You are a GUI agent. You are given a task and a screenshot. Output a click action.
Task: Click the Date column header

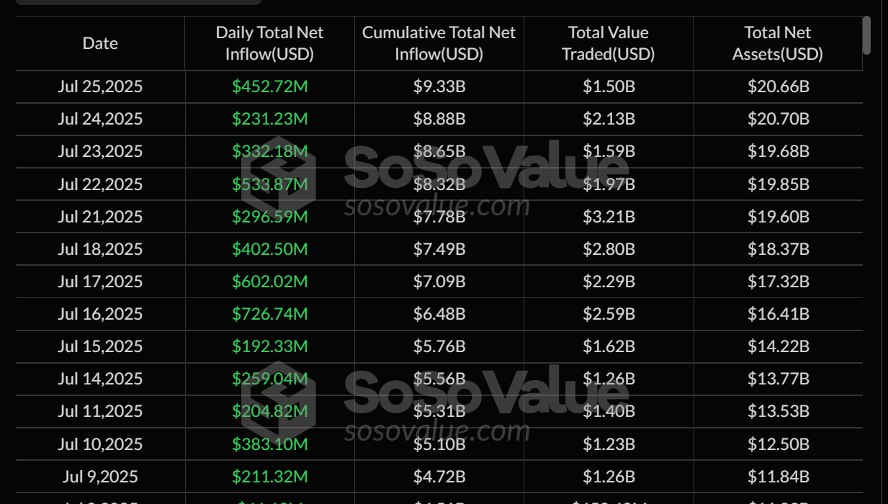pos(100,43)
